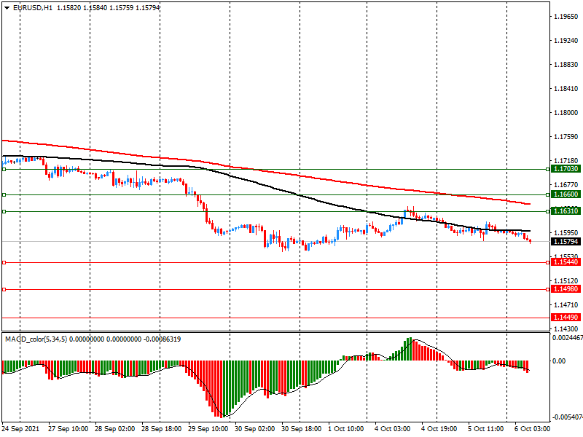Select the 1.14980 red level price label
This screenshot has width=583, height=437.
pos(566,289)
